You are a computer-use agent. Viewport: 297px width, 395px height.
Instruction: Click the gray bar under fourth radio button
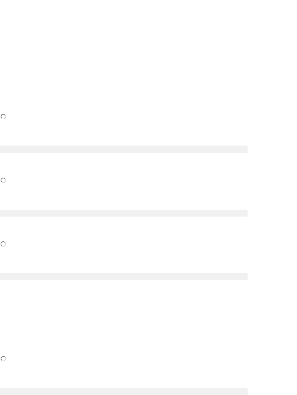(124, 391)
